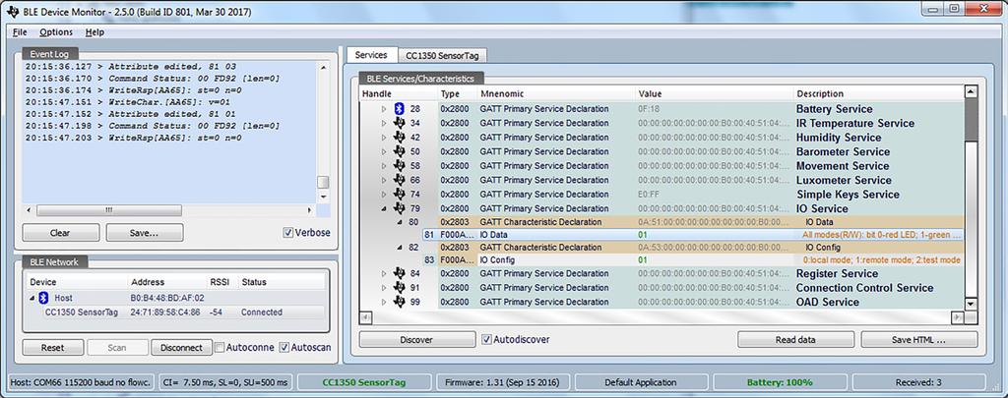
Task: Toggle the Autoscan checkbox
Action: [x=284, y=347]
